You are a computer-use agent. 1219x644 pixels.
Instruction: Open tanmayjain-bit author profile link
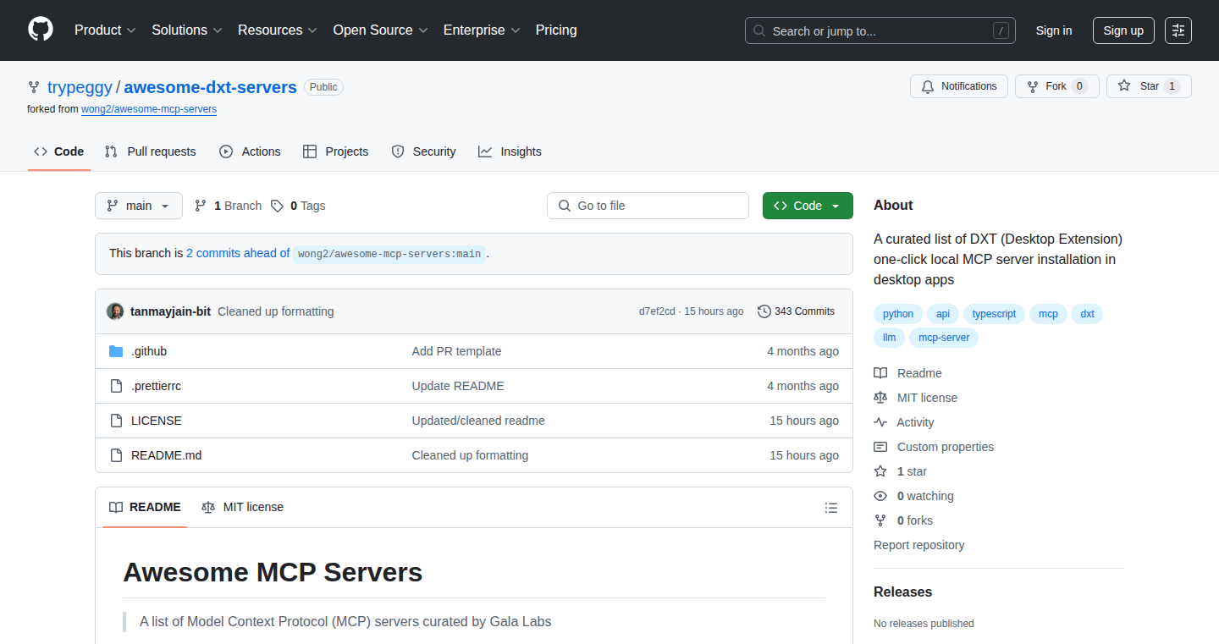(170, 311)
